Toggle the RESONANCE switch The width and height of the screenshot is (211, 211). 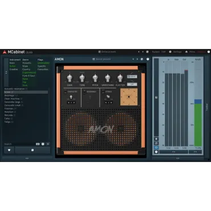(x=84, y=92)
